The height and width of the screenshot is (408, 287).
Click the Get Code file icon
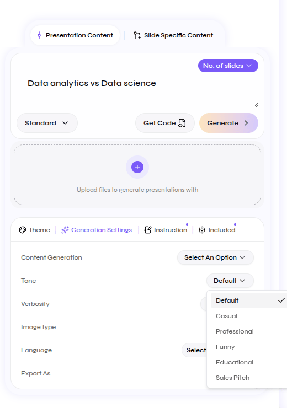tap(182, 123)
